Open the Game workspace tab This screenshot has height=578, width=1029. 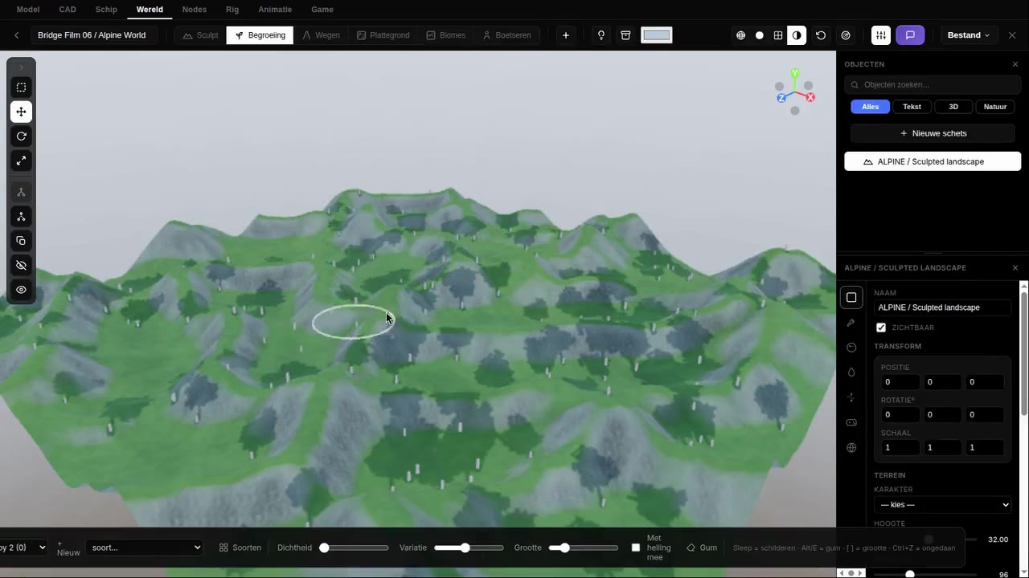click(x=322, y=10)
